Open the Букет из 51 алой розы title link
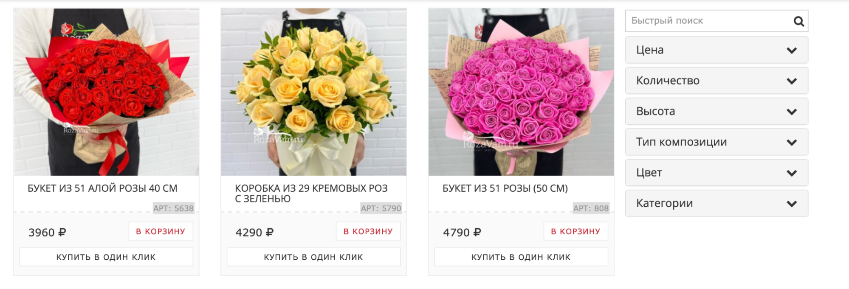This screenshot has width=849, height=289. tap(102, 188)
